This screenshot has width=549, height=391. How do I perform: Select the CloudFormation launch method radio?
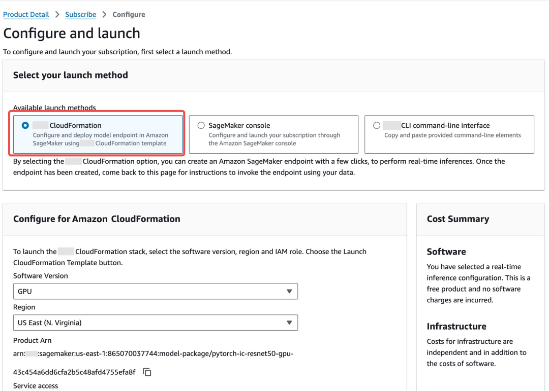click(x=25, y=125)
